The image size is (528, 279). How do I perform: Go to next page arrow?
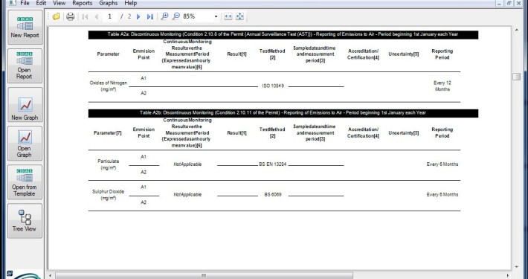click(x=138, y=16)
